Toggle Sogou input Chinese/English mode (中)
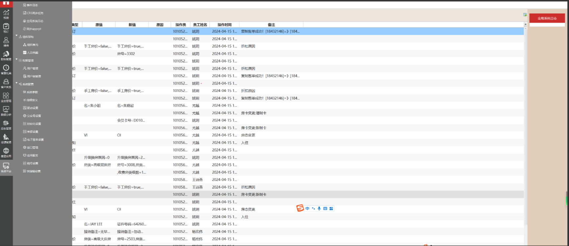The image size is (569, 246). coord(307,209)
